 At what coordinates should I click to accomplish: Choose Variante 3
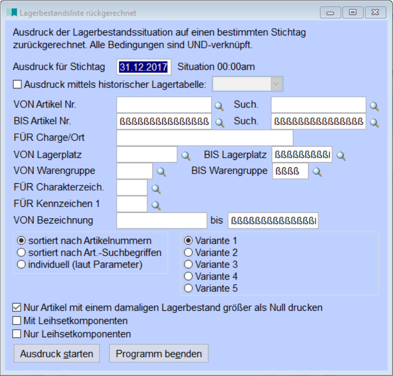click(188, 264)
